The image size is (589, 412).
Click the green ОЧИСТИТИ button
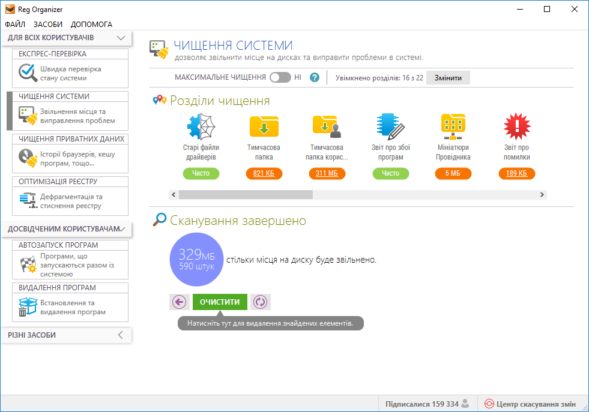(x=220, y=302)
